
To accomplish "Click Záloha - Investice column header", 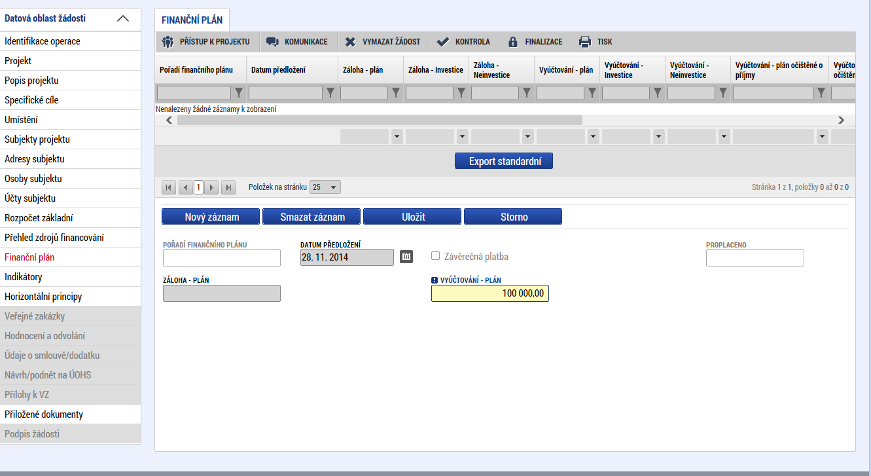I will pyautogui.click(x=436, y=69).
